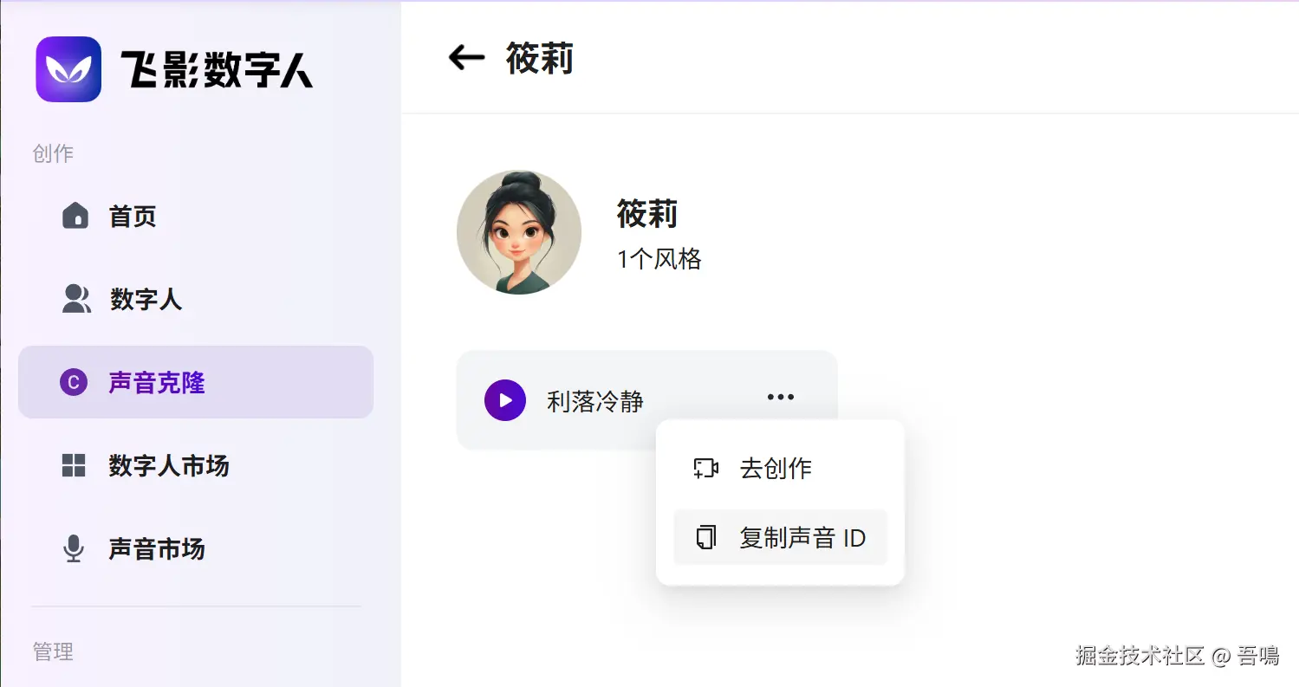The width and height of the screenshot is (1299, 687).
Task: Click the microphone icon beside 声音市场
Action: click(x=75, y=549)
